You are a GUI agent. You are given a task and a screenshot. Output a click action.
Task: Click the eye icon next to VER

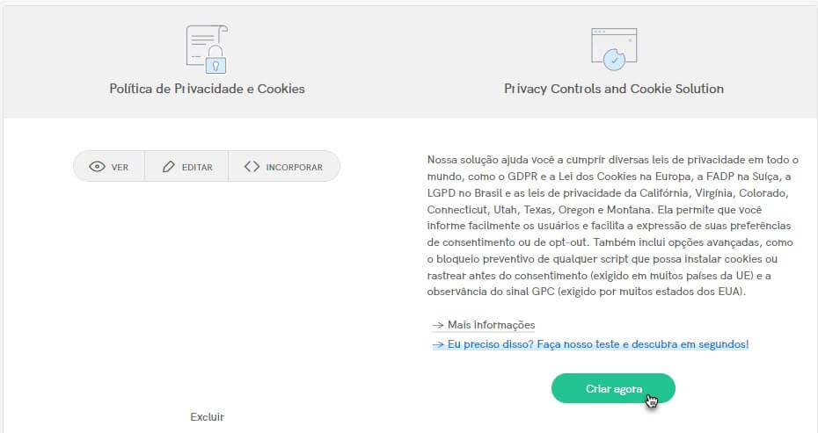pyautogui.click(x=97, y=167)
